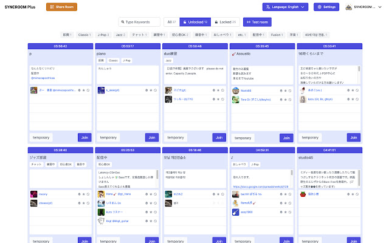Click the Share Room button
The height and width of the screenshot is (243, 389).
coord(61,7)
